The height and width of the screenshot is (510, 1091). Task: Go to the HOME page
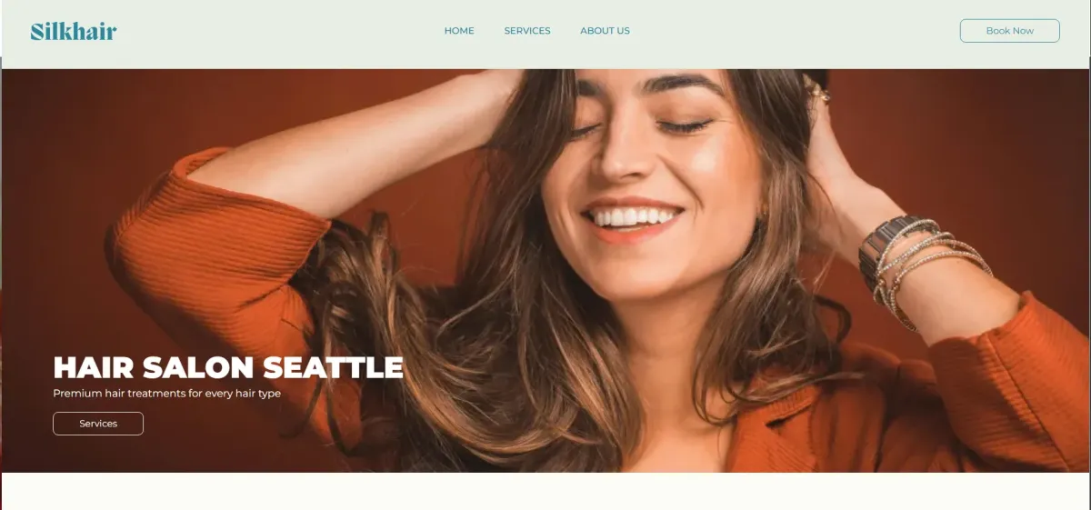click(459, 31)
